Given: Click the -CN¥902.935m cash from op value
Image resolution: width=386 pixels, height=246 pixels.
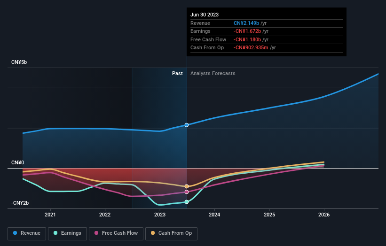Looking at the screenshot, I should (x=251, y=48).
